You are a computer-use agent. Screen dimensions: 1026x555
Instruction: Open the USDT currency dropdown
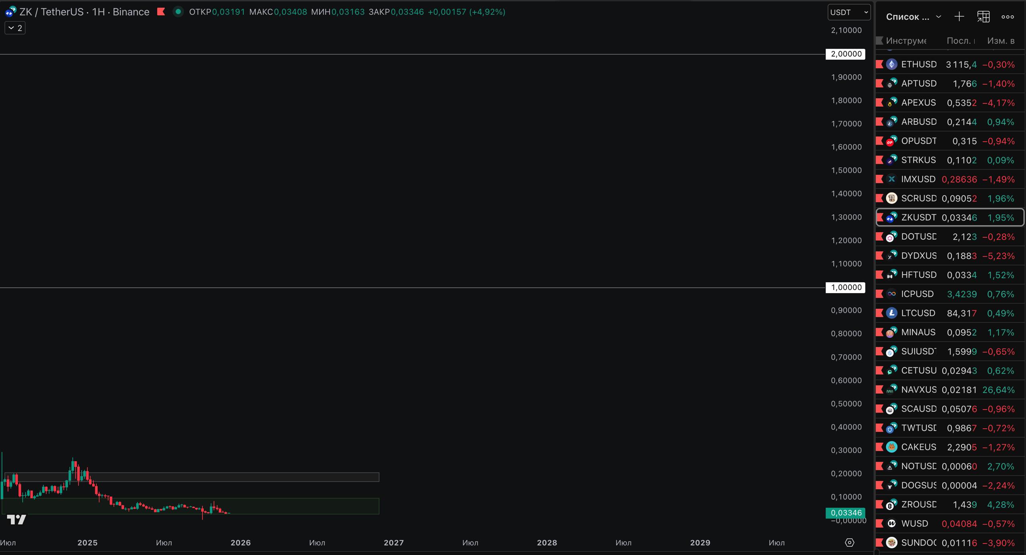(x=849, y=12)
